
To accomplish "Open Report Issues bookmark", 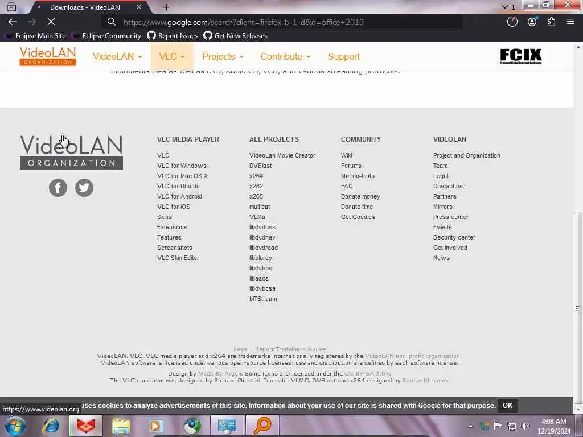I will [173, 36].
